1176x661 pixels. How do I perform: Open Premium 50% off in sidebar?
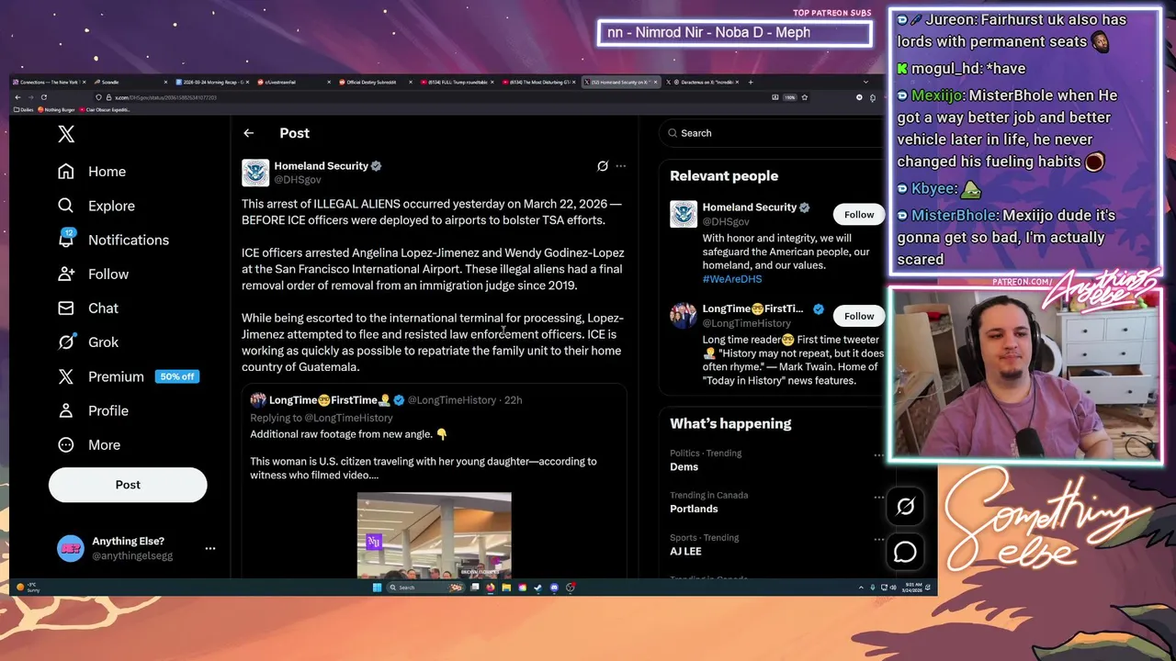point(128,376)
